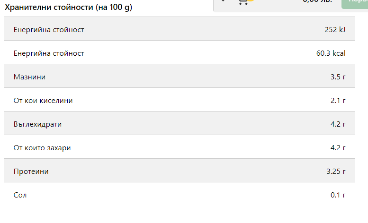The width and height of the screenshot is (368, 223).
Task: Click the 'Мазнини' row label
Action: [x=30, y=77]
